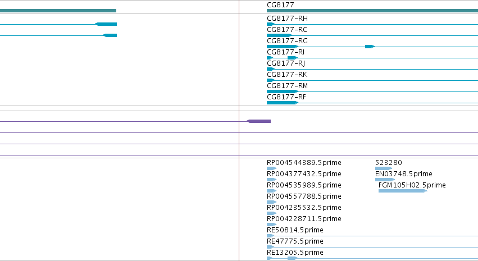The width and height of the screenshot is (478, 261).
Task: Click the purple exon feature glyph
Action: coord(258,121)
